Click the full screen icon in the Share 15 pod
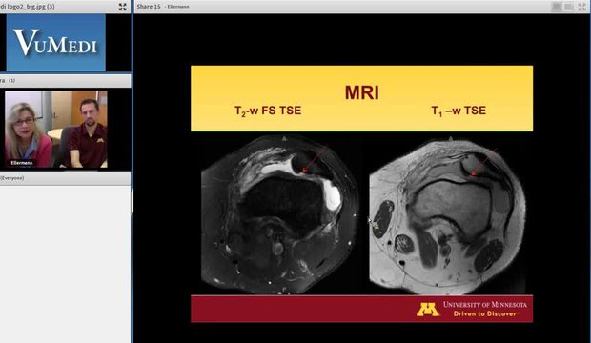591x343 pixels. click(582, 7)
